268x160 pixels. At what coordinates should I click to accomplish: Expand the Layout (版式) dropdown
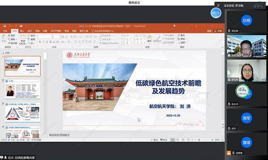32,36
